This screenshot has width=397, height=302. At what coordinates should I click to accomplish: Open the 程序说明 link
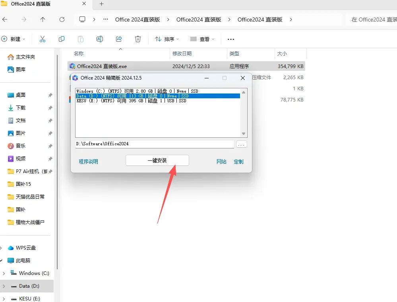(88, 162)
